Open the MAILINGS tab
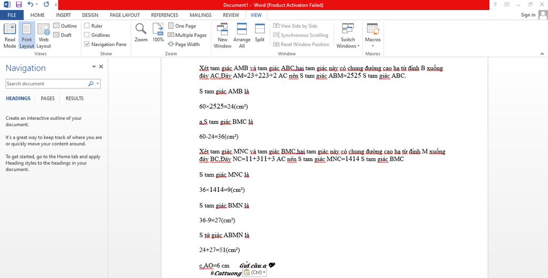This screenshot has height=278, width=548. (201, 15)
